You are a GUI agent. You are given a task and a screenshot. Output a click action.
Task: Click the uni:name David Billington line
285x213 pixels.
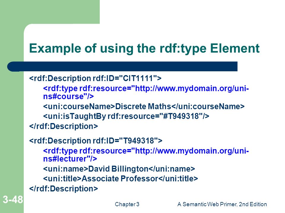pyautogui.click(x=119, y=169)
